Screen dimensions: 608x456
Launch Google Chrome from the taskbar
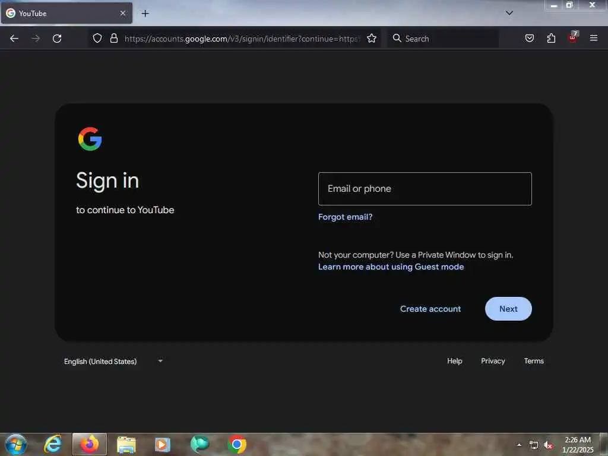(x=237, y=444)
